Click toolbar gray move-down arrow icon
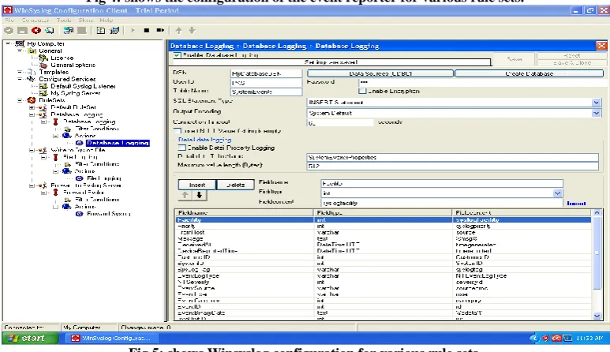Screen dimensions: 610x352 coord(192,30)
